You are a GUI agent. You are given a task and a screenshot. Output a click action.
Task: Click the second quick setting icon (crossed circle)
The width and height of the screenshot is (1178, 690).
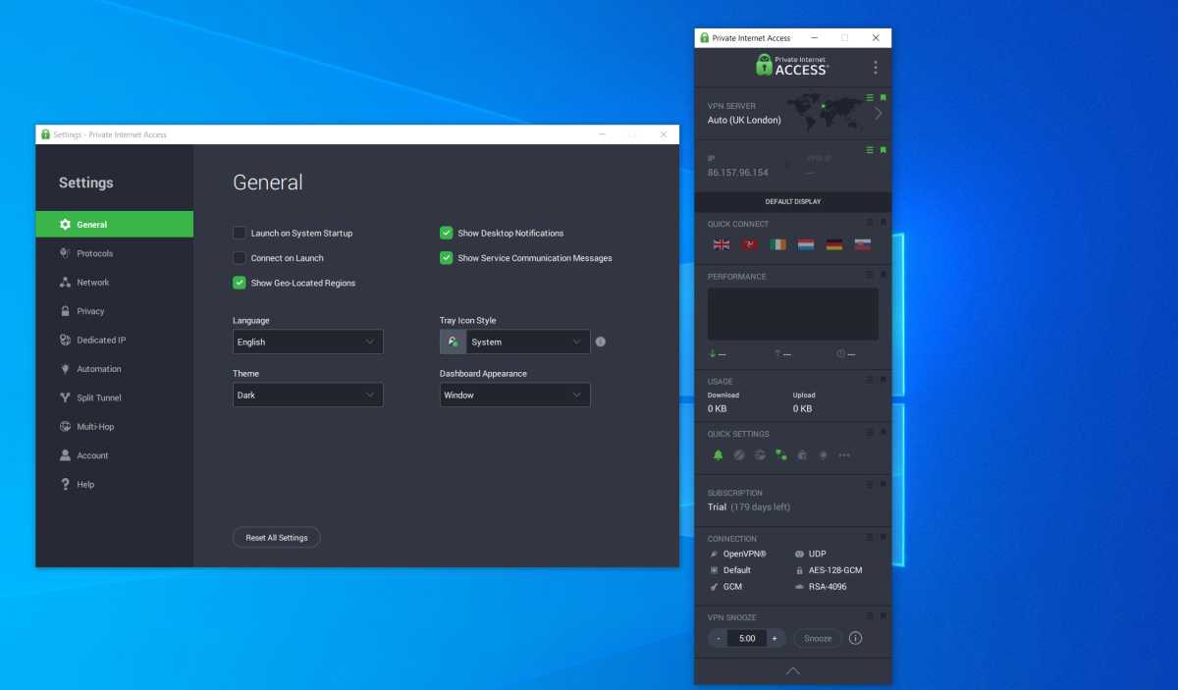click(x=739, y=455)
